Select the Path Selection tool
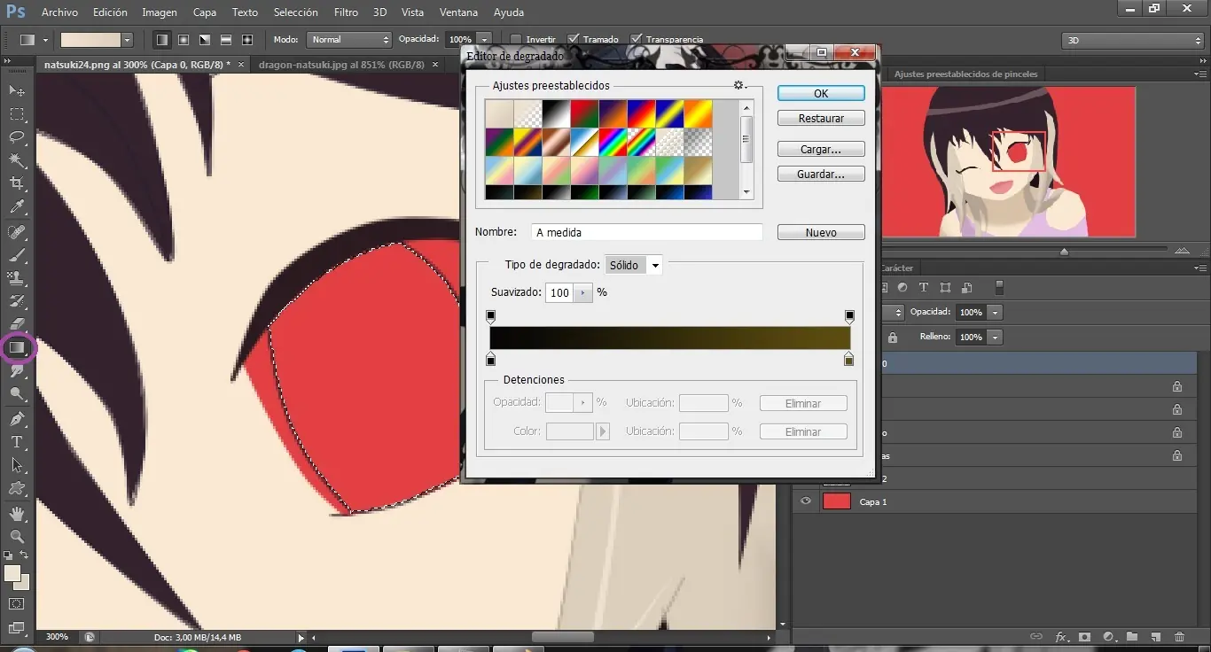The width and height of the screenshot is (1211, 652). click(17, 465)
